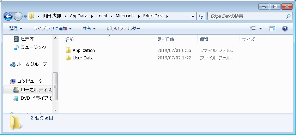The image size is (296, 135).
Task: Click the navigation pane scrollbar thumb
Action: [x=55, y=86]
